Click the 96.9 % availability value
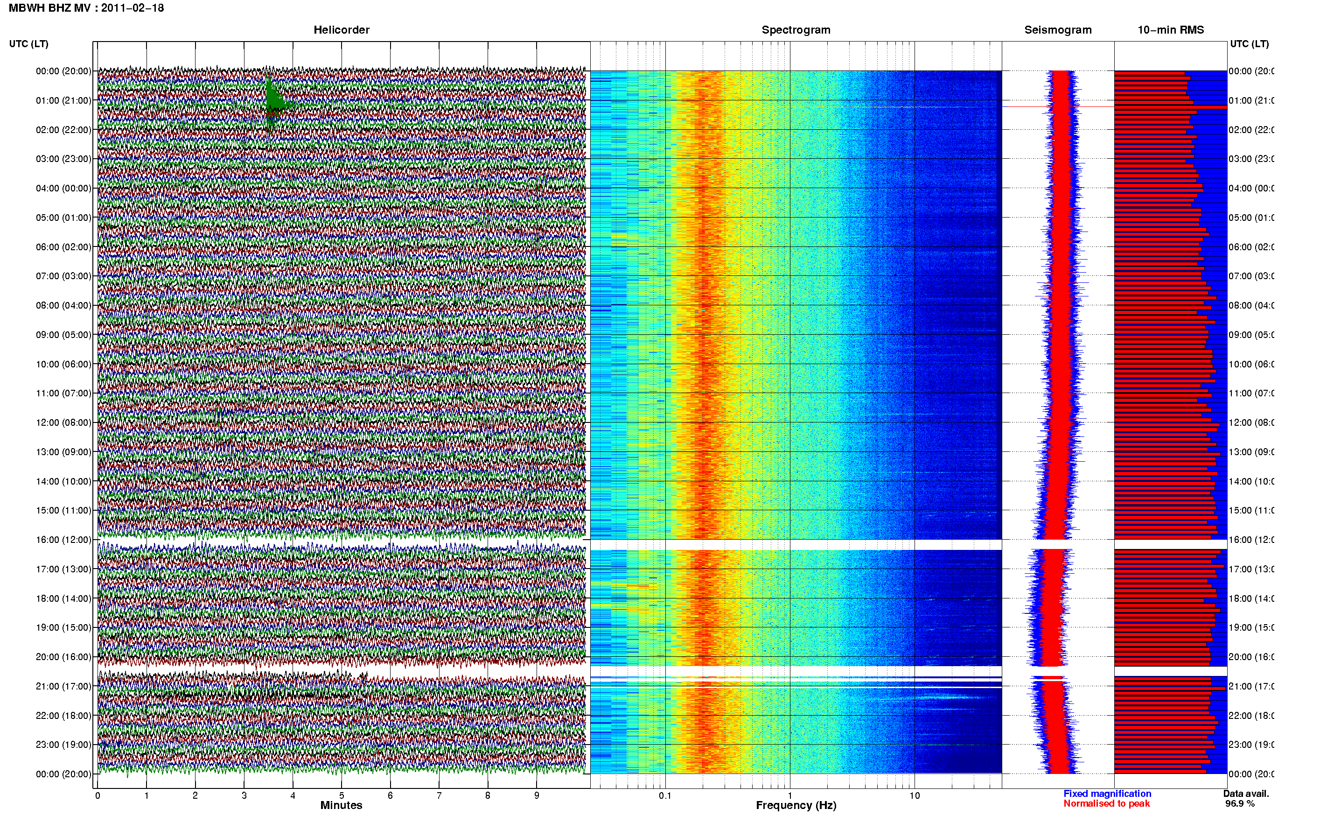Image resolution: width=1327 pixels, height=830 pixels. point(1240,804)
